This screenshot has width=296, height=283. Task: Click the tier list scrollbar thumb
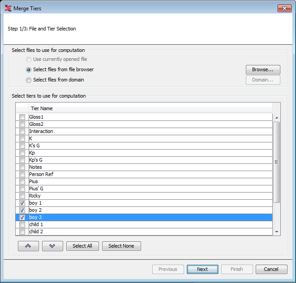[x=277, y=162]
